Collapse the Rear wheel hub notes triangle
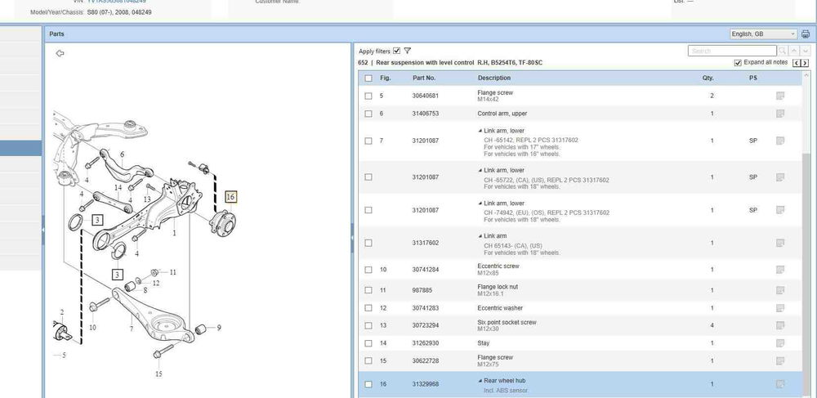This screenshot has width=817, height=398. pos(480,381)
